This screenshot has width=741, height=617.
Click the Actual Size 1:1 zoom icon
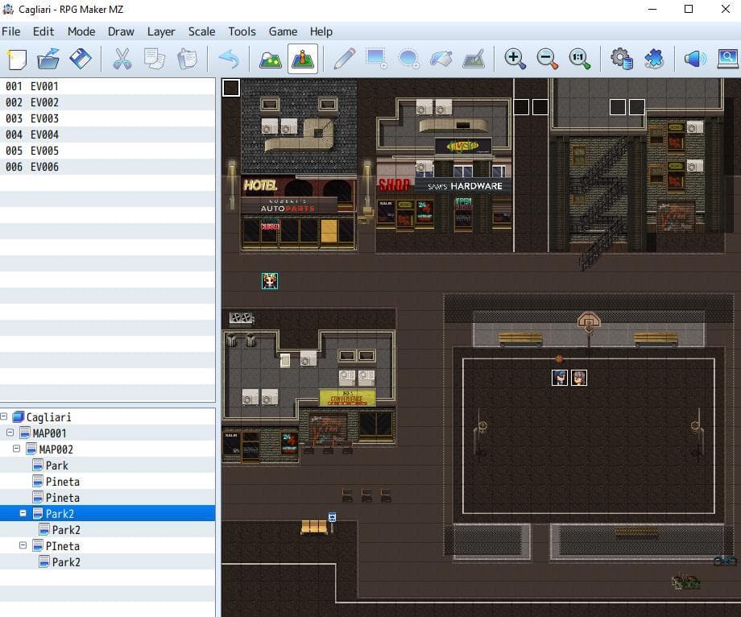click(579, 59)
